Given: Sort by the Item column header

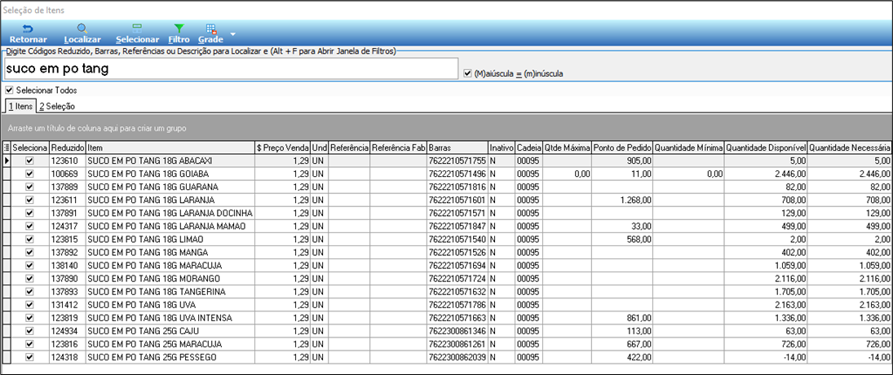Looking at the screenshot, I should point(170,148).
